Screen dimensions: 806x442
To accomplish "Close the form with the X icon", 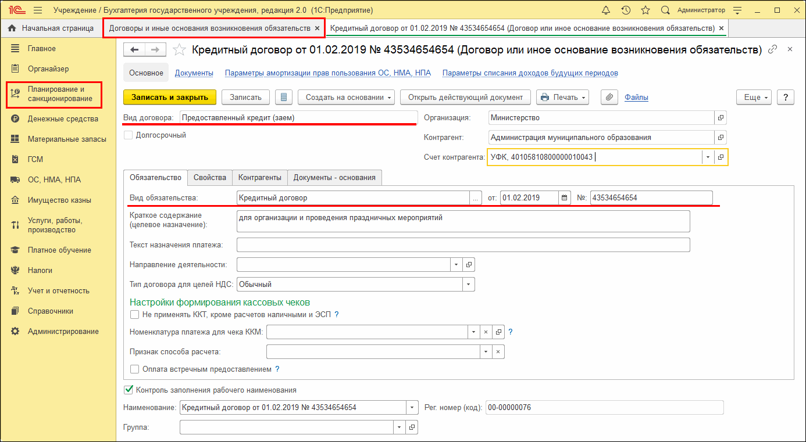I will [x=790, y=49].
